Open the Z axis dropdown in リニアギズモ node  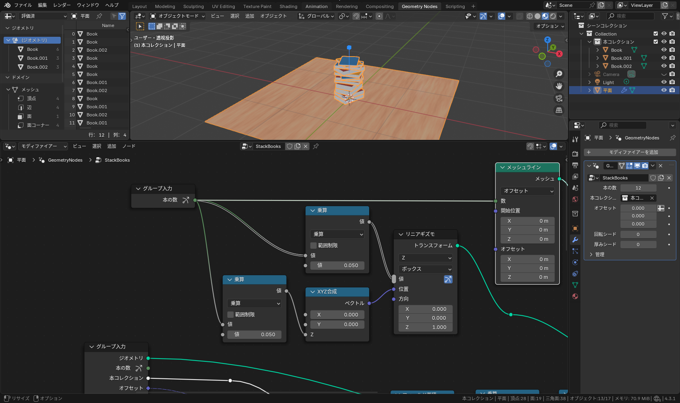click(x=425, y=258)
